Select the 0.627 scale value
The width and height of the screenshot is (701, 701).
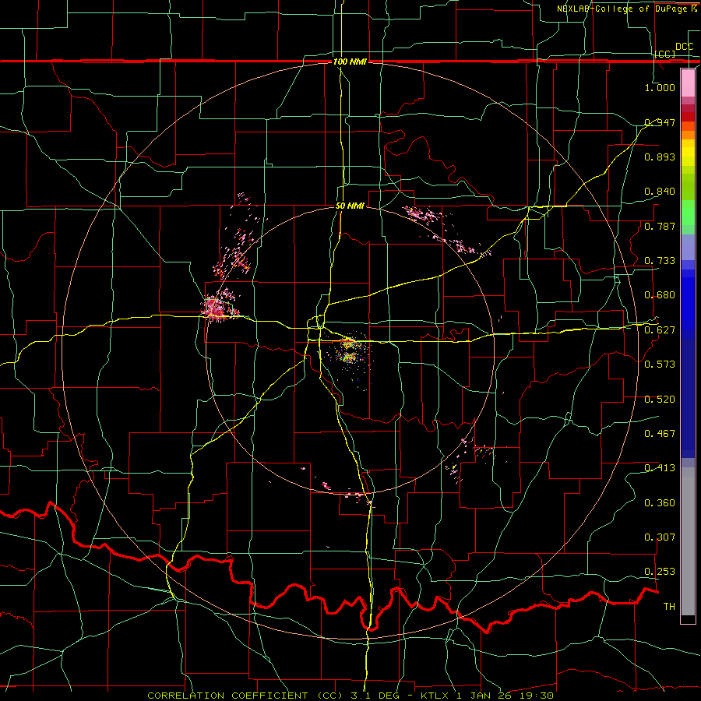click(660, 330)
